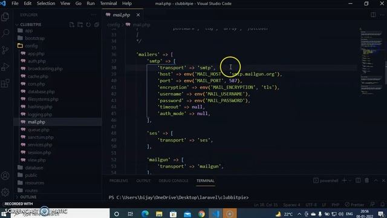Split the editor to the right
387x218 pixels.
point(373,15)
